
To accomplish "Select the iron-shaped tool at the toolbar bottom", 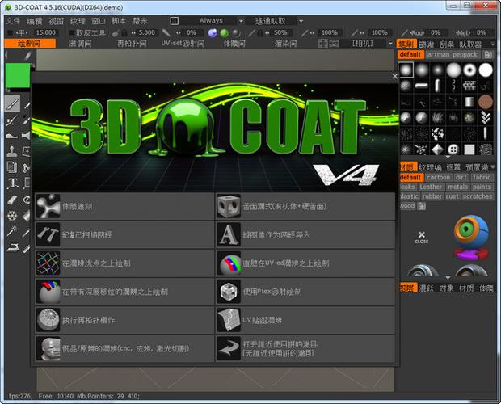I will (x=12, y=247).
